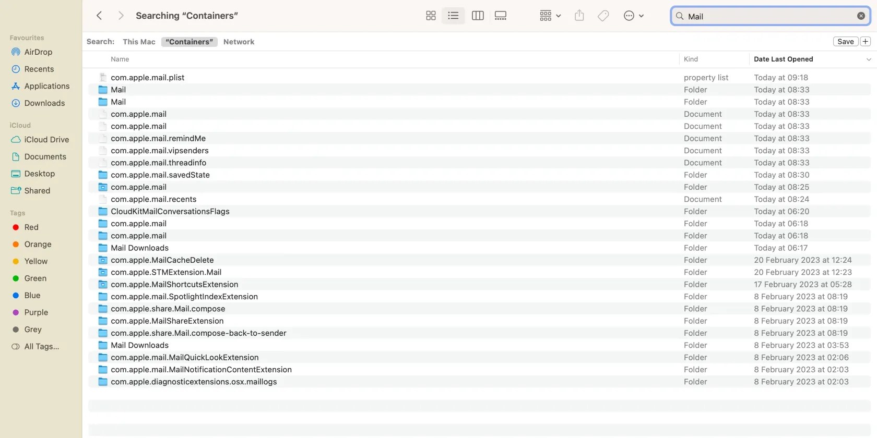Click the search magnifier icon
877x438 pixels.
pos(680,16)
